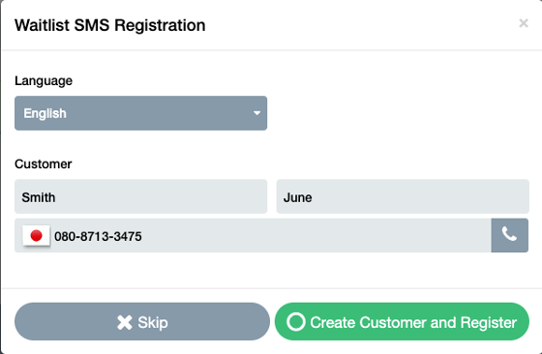Screen dimensions: 542x354
Task: Focus the first name field containing June
Action: tap(403, 196)
